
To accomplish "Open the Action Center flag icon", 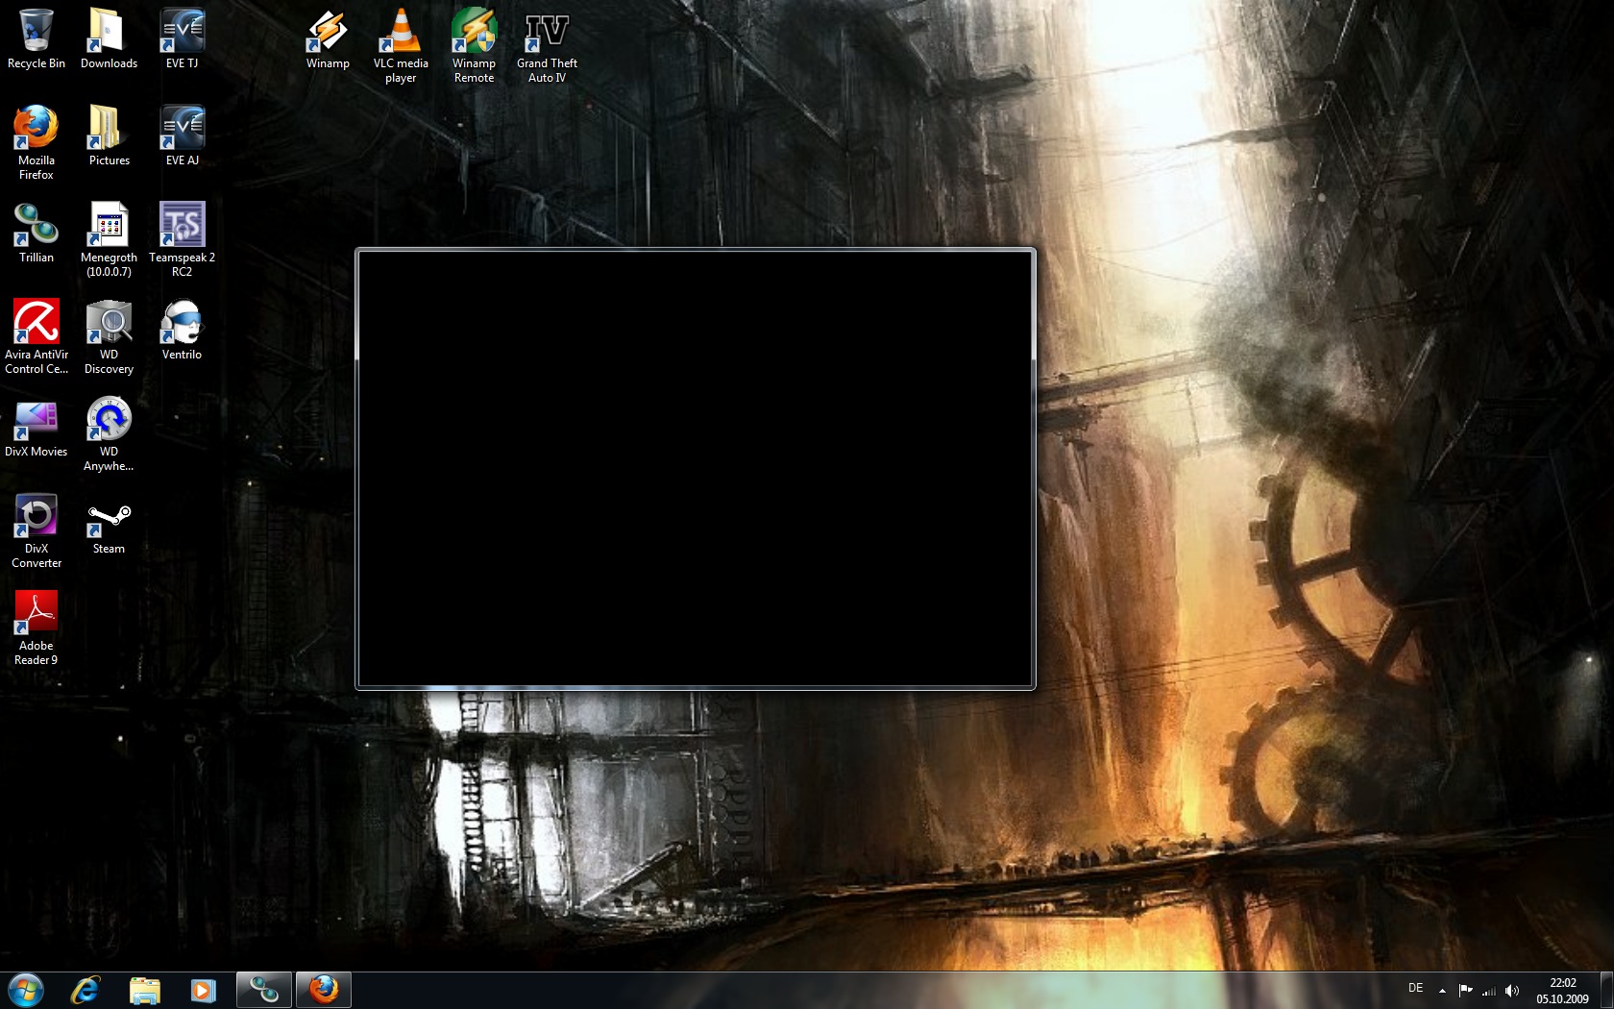I will (1465, 991).
